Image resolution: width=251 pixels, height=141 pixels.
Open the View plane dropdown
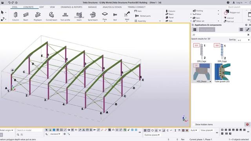coord(207,130)
